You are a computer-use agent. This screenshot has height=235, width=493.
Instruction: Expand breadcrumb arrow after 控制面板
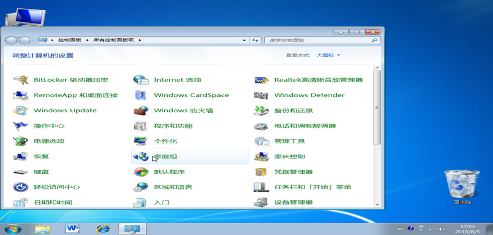click(88, 40)
